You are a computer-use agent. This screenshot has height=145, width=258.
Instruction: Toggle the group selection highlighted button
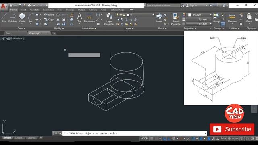coord(223,24)
